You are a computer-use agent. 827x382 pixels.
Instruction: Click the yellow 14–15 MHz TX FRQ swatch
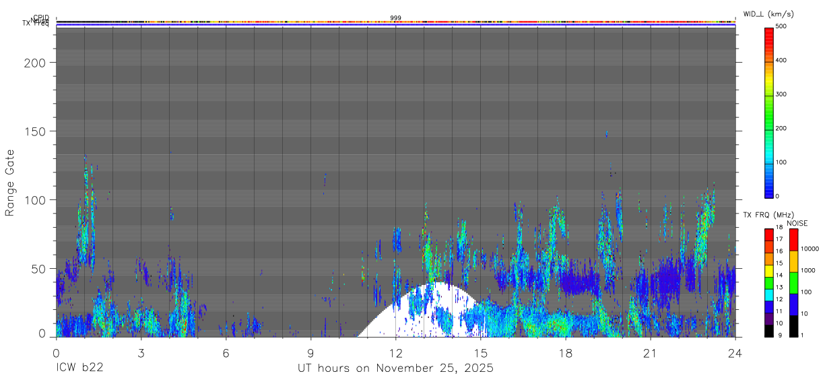(768, 271)
